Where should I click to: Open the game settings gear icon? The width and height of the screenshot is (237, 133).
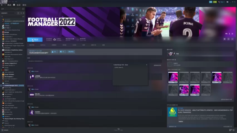coord(225,39)
